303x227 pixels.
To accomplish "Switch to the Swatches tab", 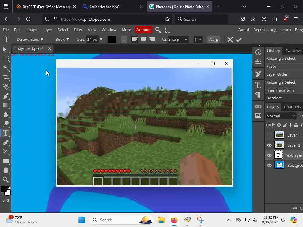I will [x=293, y=51].
